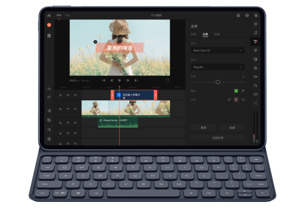Lock the audio track with padlock icon
305x208 pixels.
click(61, 123)
